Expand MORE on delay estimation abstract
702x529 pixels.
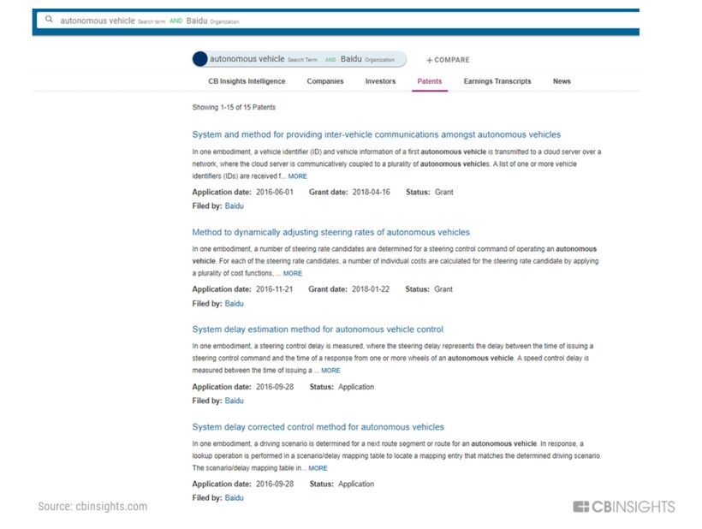pyautogui.click(x=330, y=370)
